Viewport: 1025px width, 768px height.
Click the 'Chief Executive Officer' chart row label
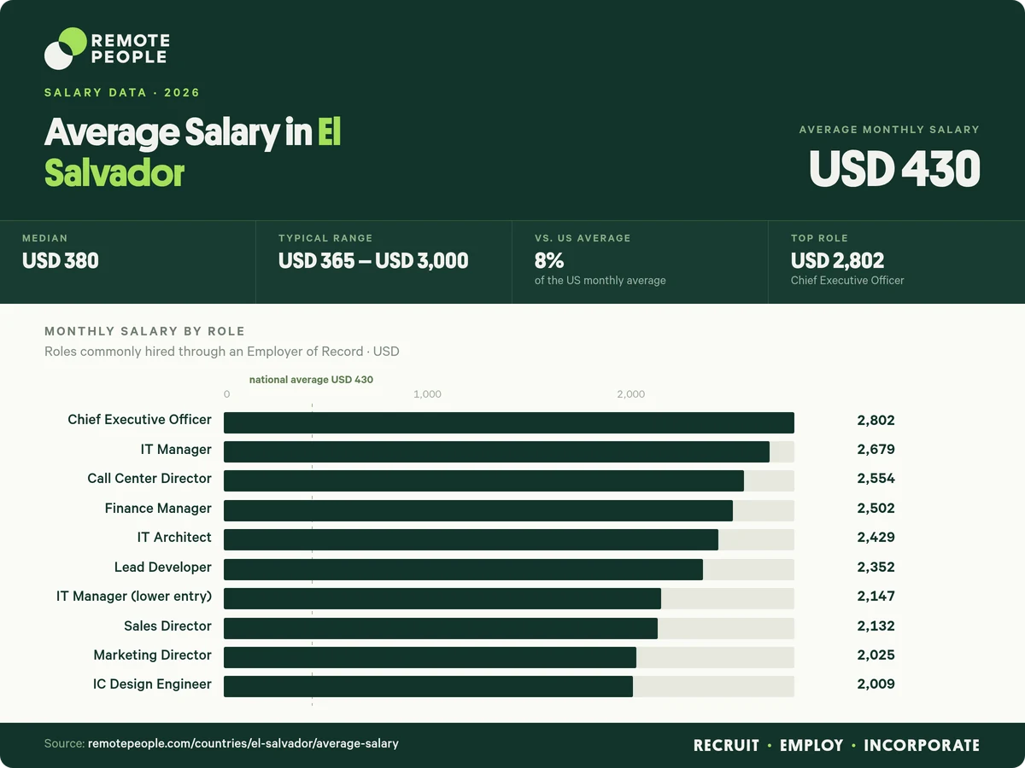pyautogui.click(x=140, y=420)
